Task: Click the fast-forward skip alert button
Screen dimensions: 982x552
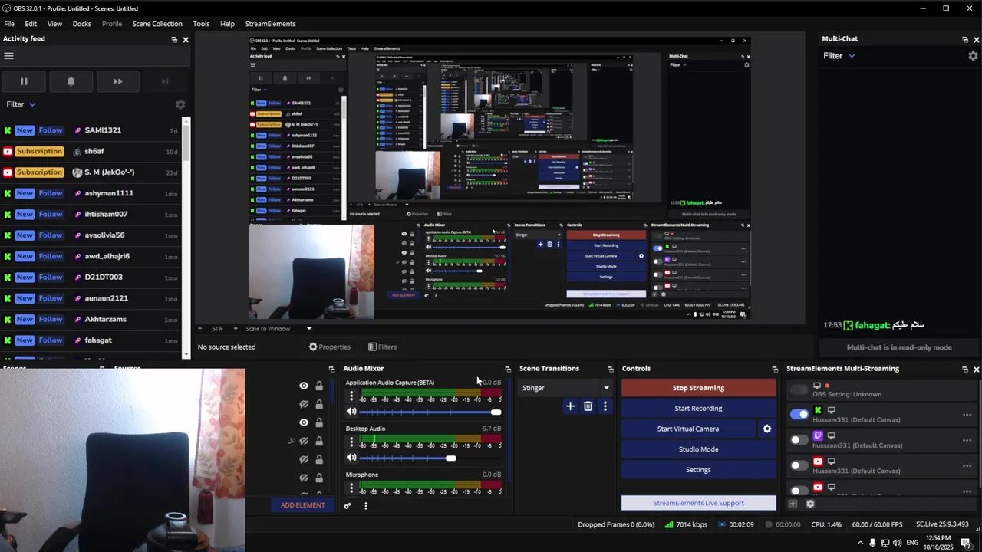Action: click(x=117, y=81)
